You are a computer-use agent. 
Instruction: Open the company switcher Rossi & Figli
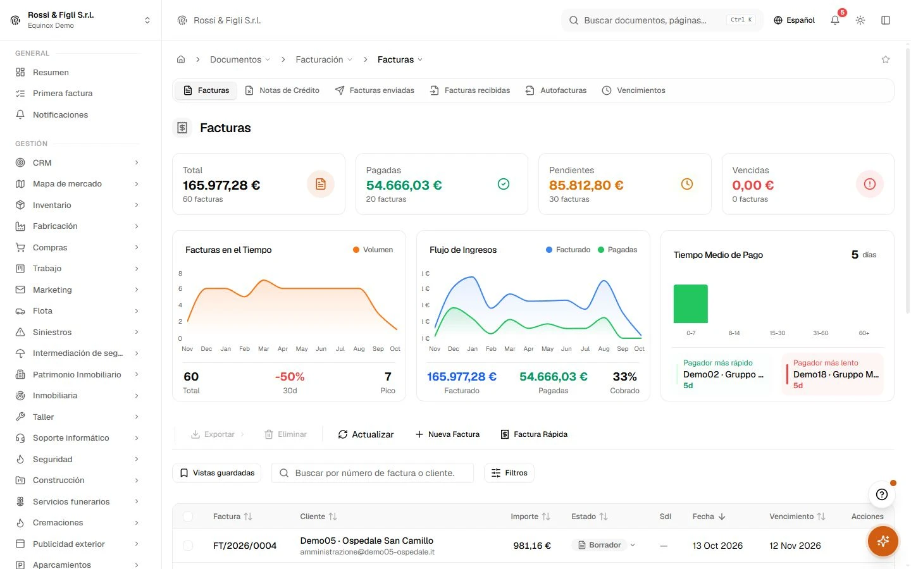click(81, 20)
